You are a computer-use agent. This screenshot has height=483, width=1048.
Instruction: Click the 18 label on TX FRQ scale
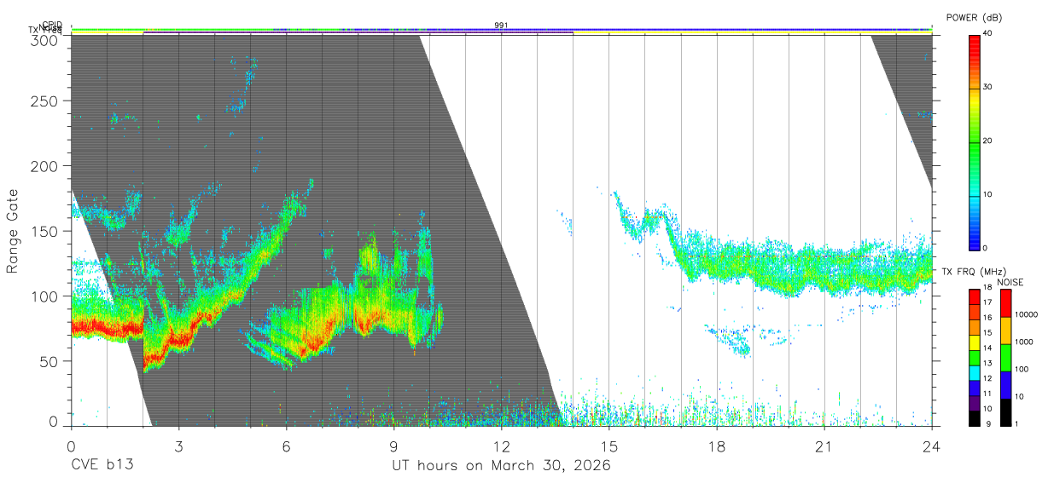click(x=987, y=287)
